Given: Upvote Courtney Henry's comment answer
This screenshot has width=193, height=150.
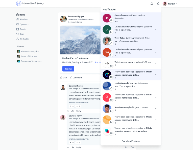Looking at the screenshot, I should [x=72, y=143].
